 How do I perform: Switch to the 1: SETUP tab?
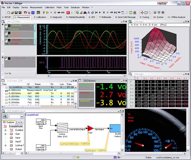[x=6, y=17]
